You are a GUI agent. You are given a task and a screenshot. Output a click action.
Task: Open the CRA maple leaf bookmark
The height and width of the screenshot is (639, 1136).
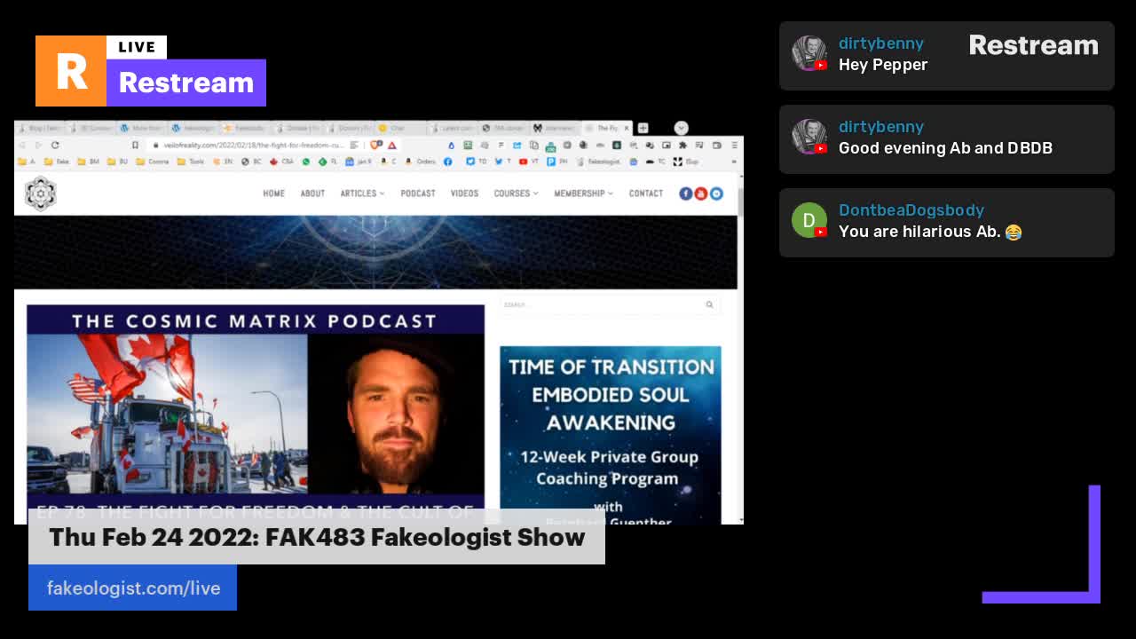(282, 162)
